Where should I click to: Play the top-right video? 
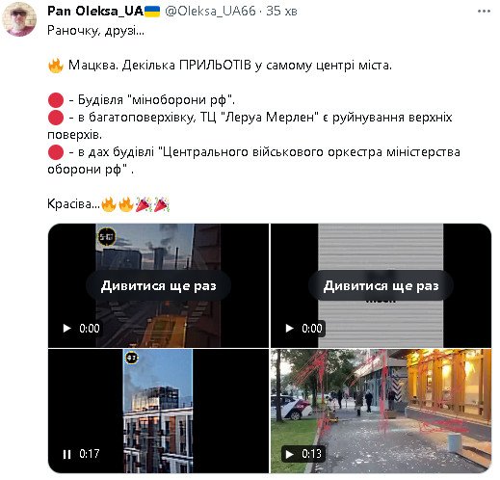pos(289,329)
